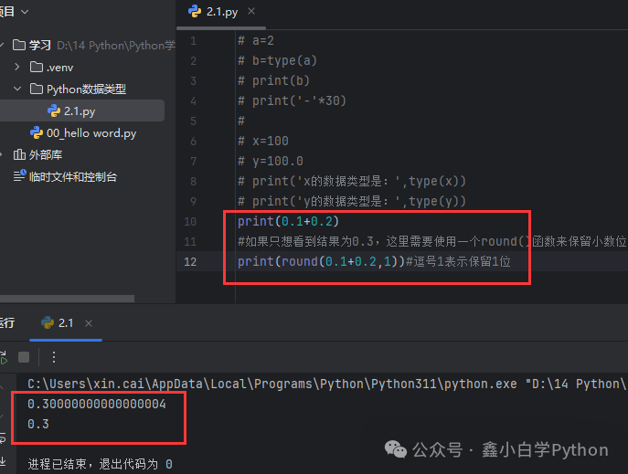Image resolution: width=628 pixels, height=474 pixels.
Task: Close the 2.1.py editor tab
Action: [x=251, y=12]
